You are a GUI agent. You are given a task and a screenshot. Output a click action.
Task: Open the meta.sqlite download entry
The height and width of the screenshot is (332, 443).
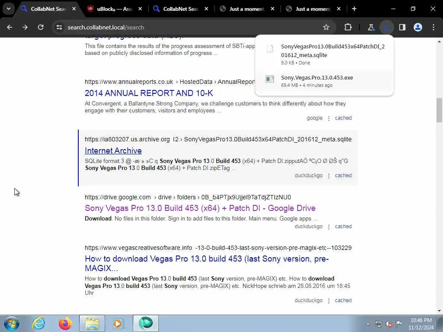click(324, 54)
